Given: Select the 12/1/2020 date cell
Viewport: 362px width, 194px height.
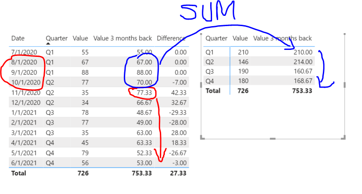Looking at the screenshot, I should coord(26,103).
